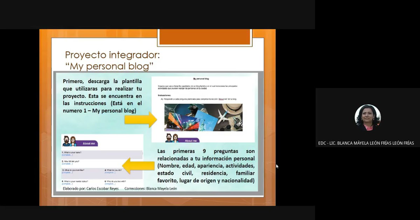Select the purple About me banner in question form
420x220 pixels.
pyautogui.click(x=87, y=144)
